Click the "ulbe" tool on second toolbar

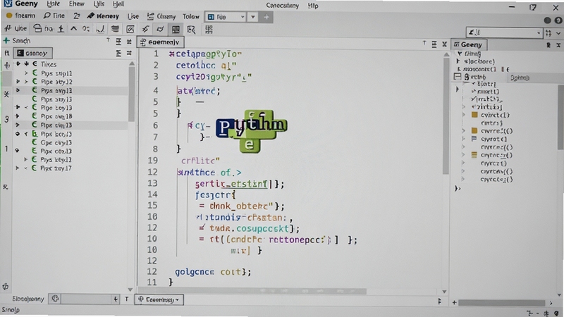click(16, 28)
